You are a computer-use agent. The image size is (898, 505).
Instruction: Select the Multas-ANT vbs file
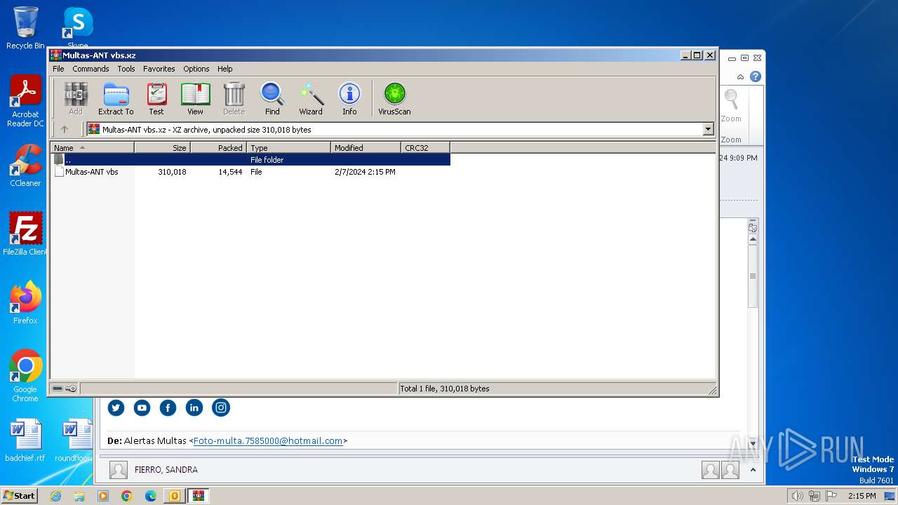[x=91, y=172]
